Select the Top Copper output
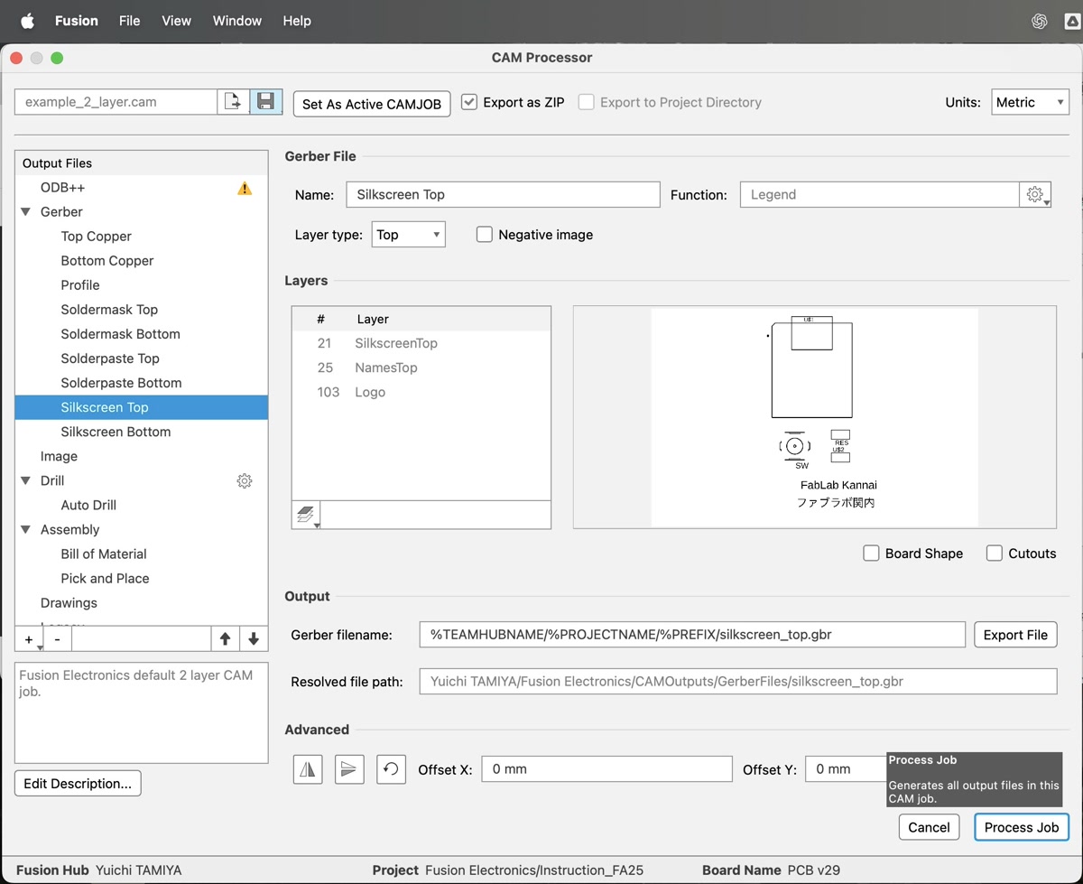 97,237
